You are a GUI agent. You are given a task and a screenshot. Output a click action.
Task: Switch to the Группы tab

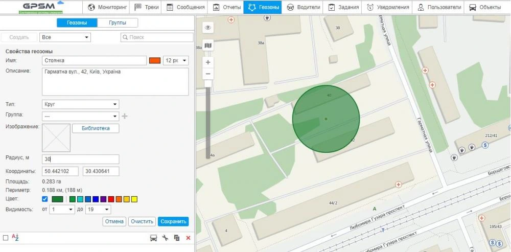[x=117, y=23]
